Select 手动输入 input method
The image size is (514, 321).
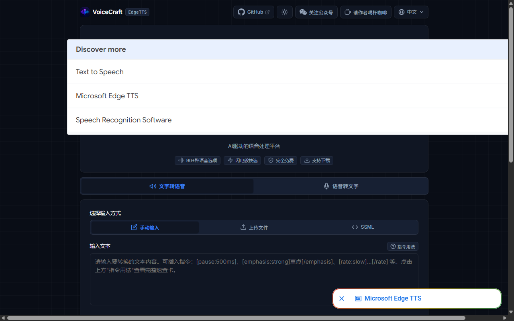[145, 228]
